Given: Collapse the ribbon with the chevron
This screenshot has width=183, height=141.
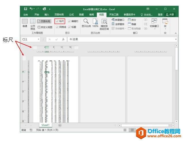Looking at the screenshot, I should click(x=176, y=33).
